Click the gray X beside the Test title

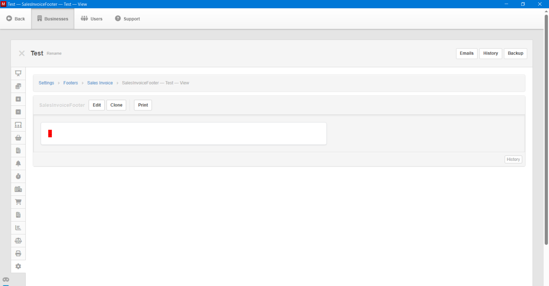tap(22, 53)
